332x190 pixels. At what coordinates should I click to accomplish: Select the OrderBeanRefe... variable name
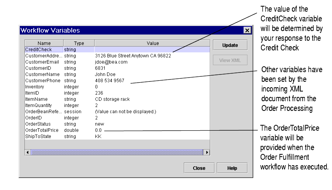44,112
